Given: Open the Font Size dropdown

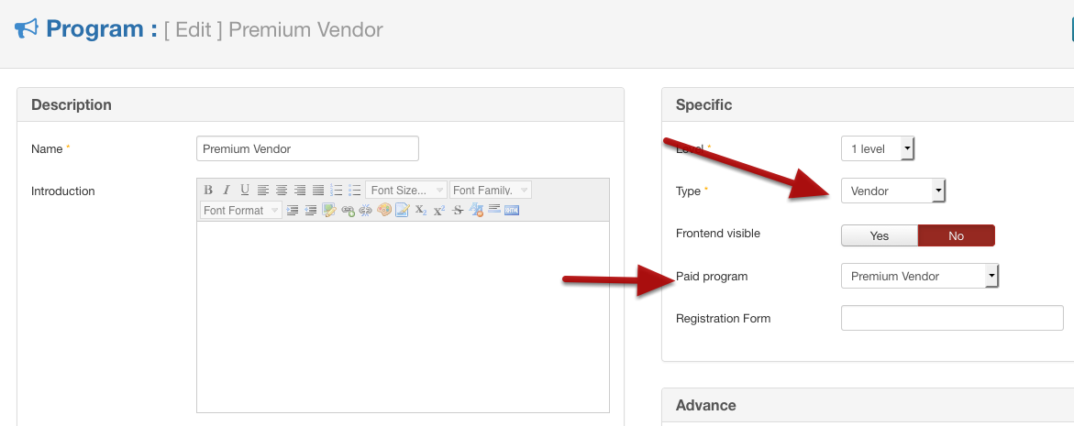Looking at the screenshot, I should [x=406, y=190].
